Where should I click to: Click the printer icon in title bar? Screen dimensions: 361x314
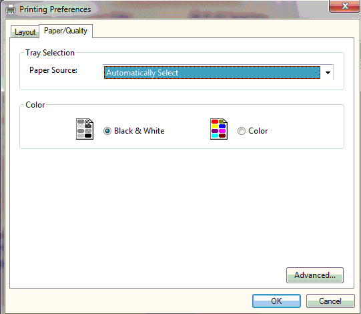pos(11,9)
